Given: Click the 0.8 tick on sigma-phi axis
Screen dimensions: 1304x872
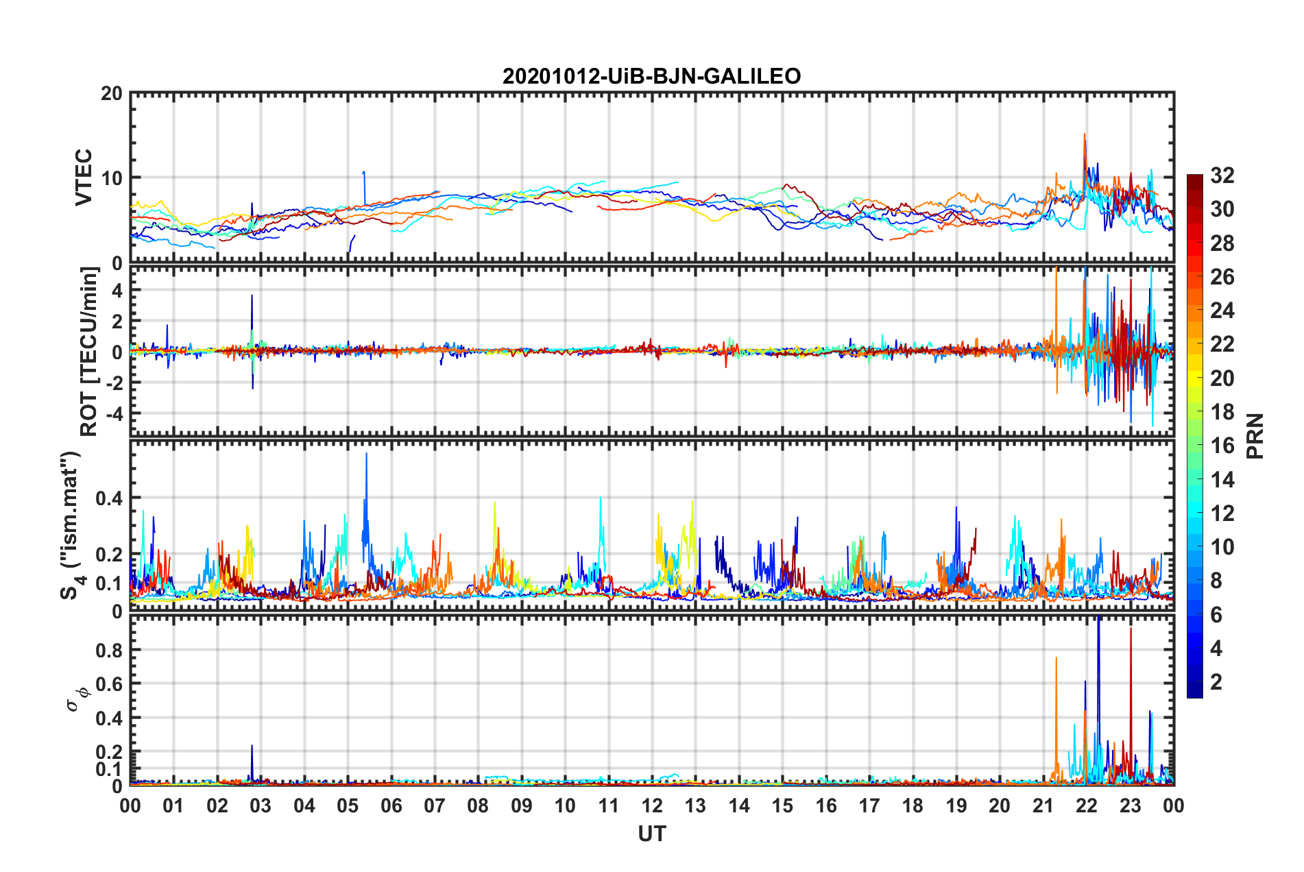Looking at the screenshot, I should 109,650.
